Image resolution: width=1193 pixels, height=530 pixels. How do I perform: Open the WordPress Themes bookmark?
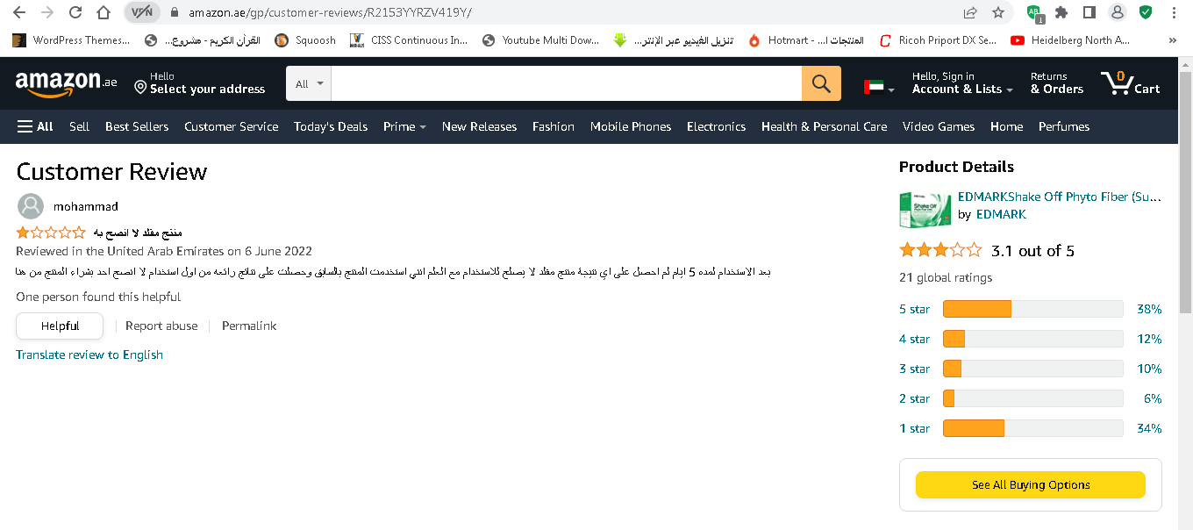pyautogui.click(x=72, y=40)
